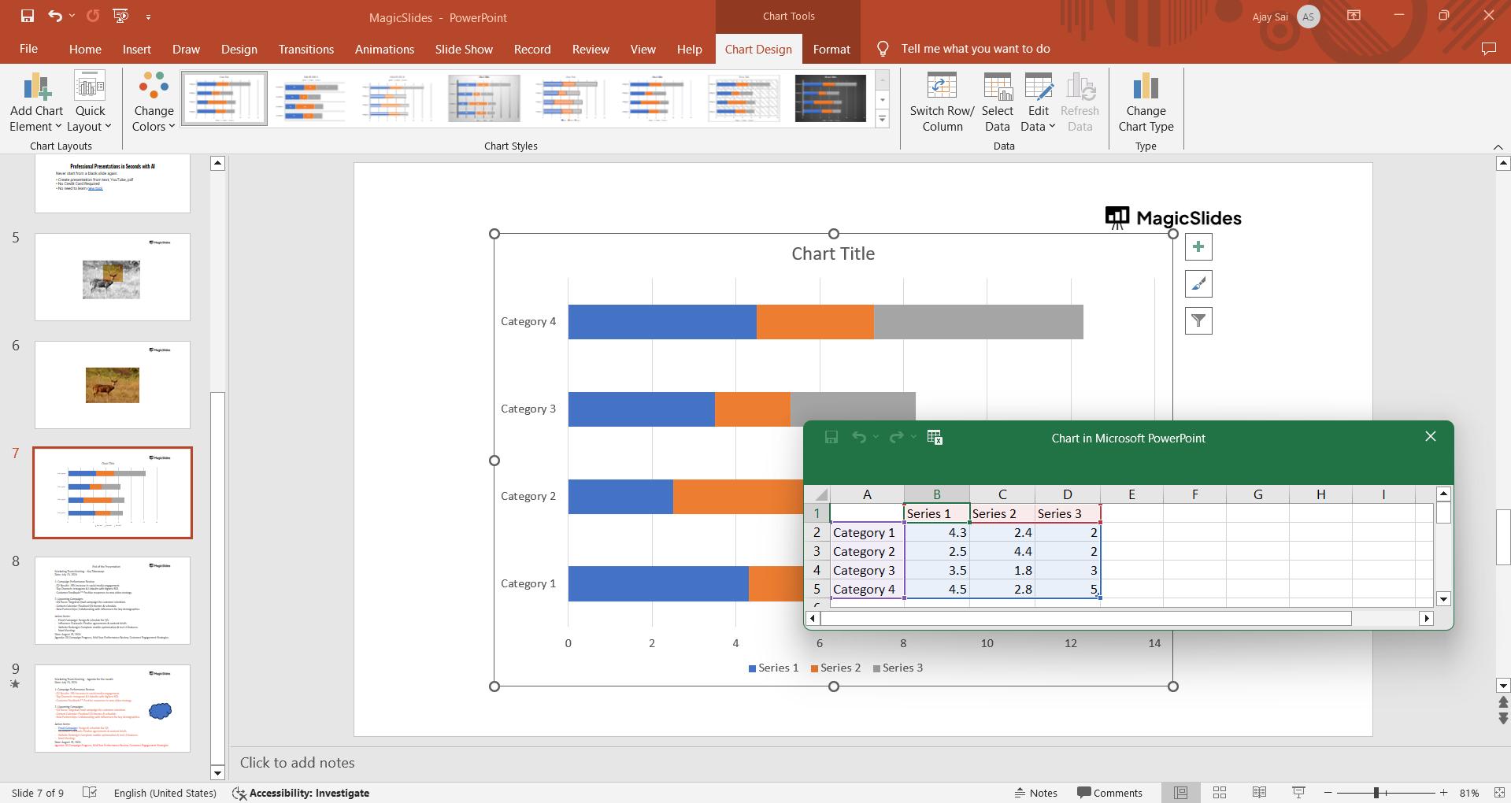
Task: Select cell B2 containing 4.3
Action: click(x=937, y=532)
